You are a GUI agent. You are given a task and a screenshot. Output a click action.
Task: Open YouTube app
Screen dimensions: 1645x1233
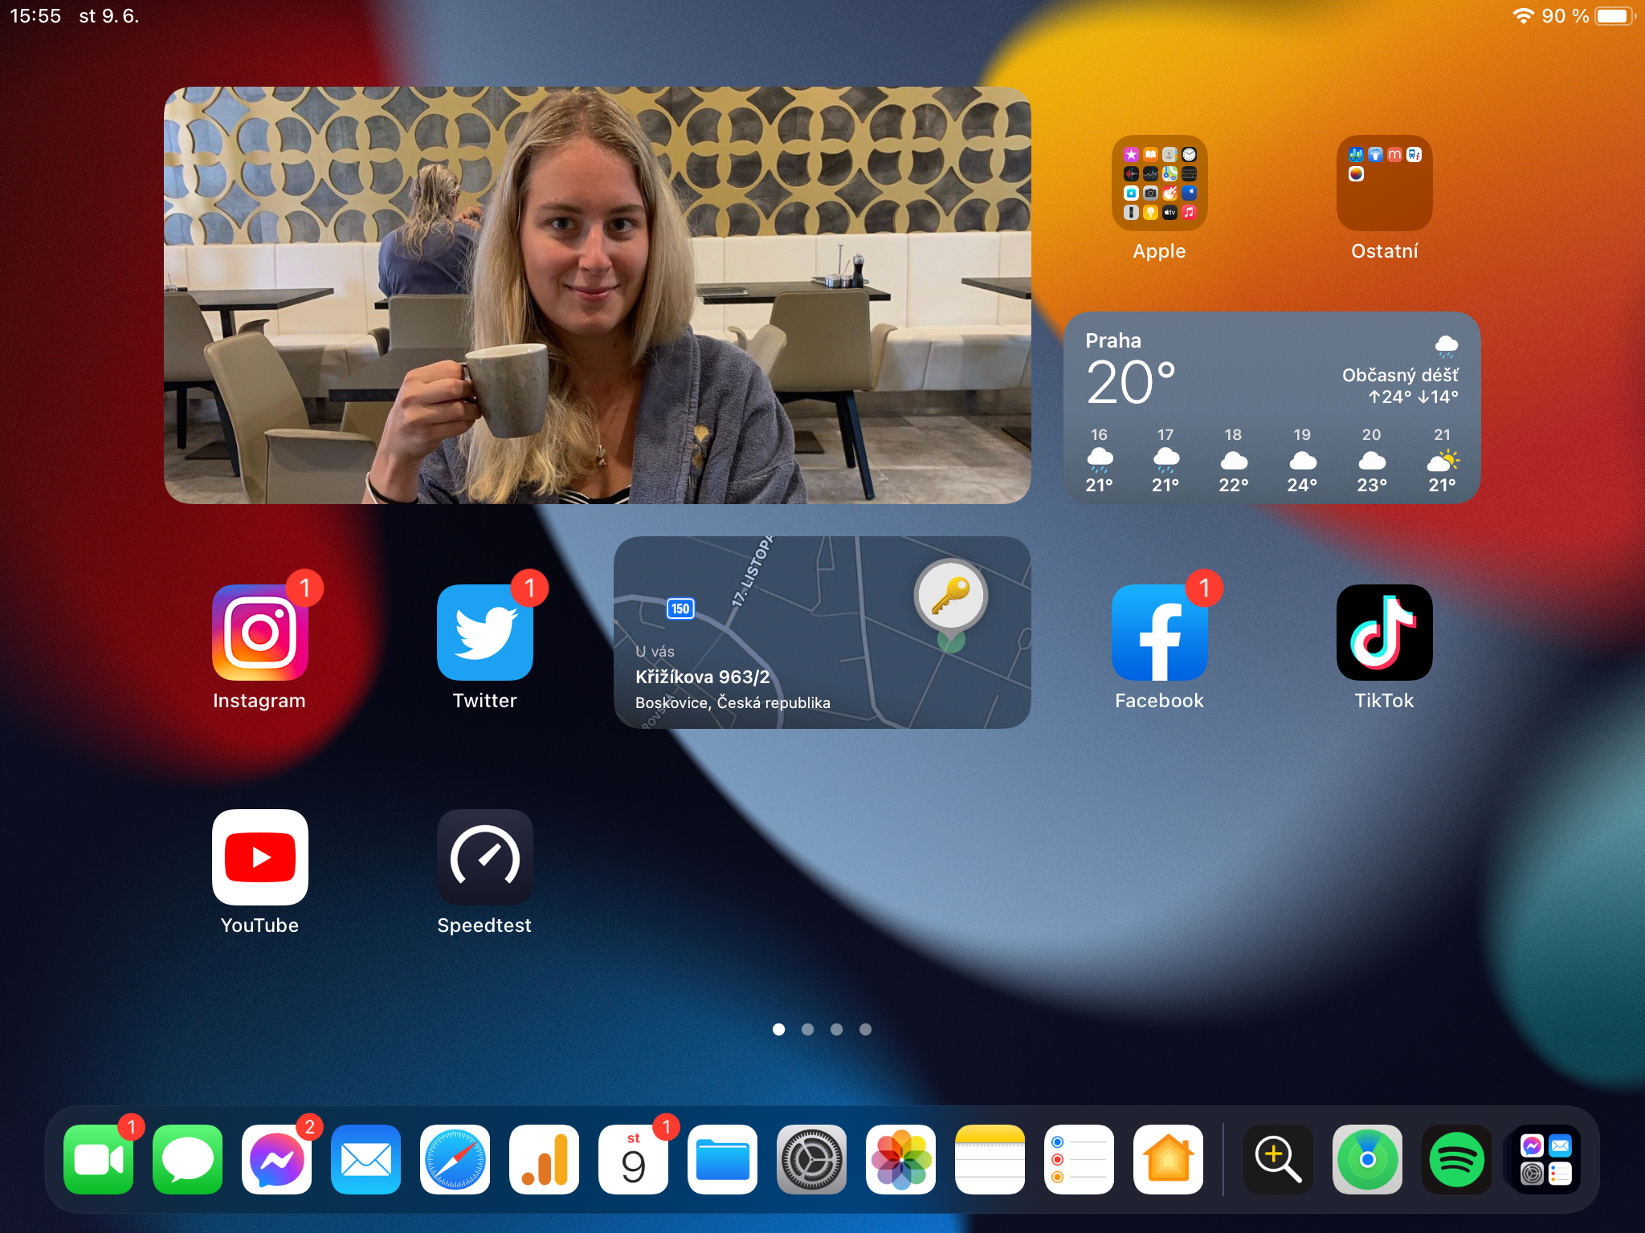(259, 857)
